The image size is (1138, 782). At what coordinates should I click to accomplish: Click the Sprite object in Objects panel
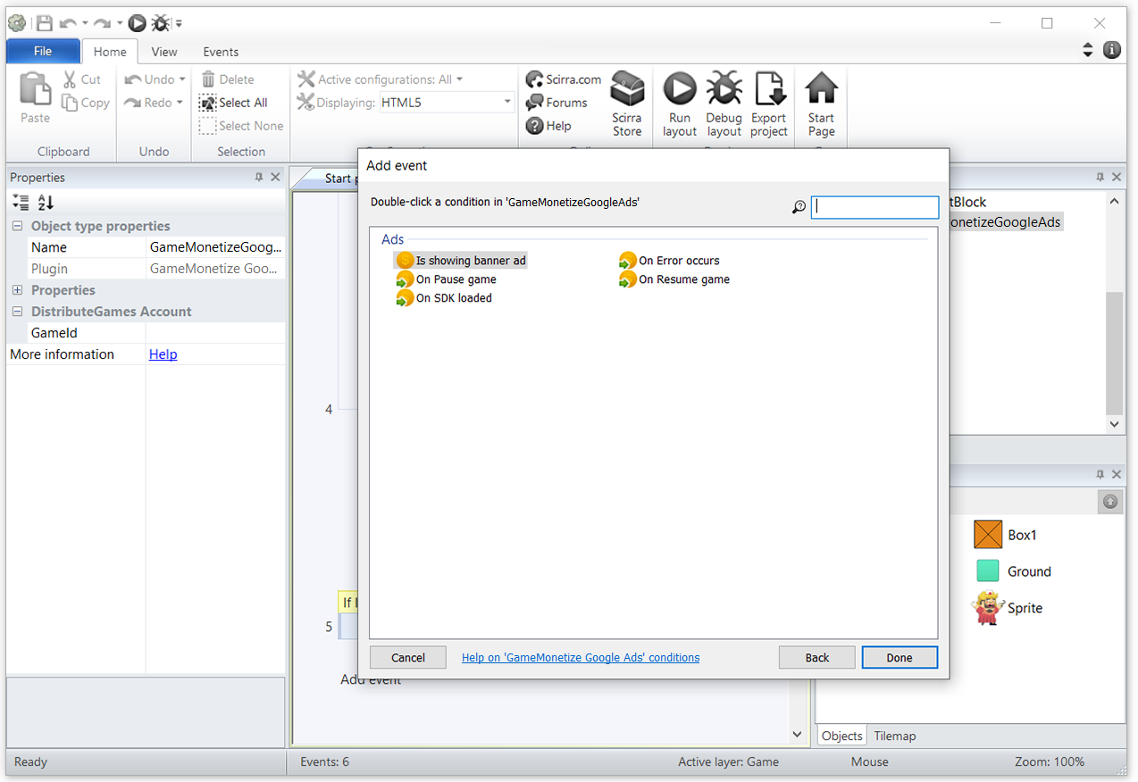(x=1024, y=608)
